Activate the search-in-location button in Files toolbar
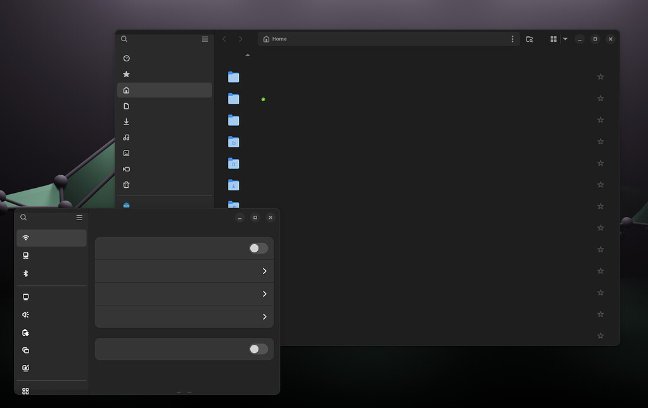648x408 pixels. (529, 39)
